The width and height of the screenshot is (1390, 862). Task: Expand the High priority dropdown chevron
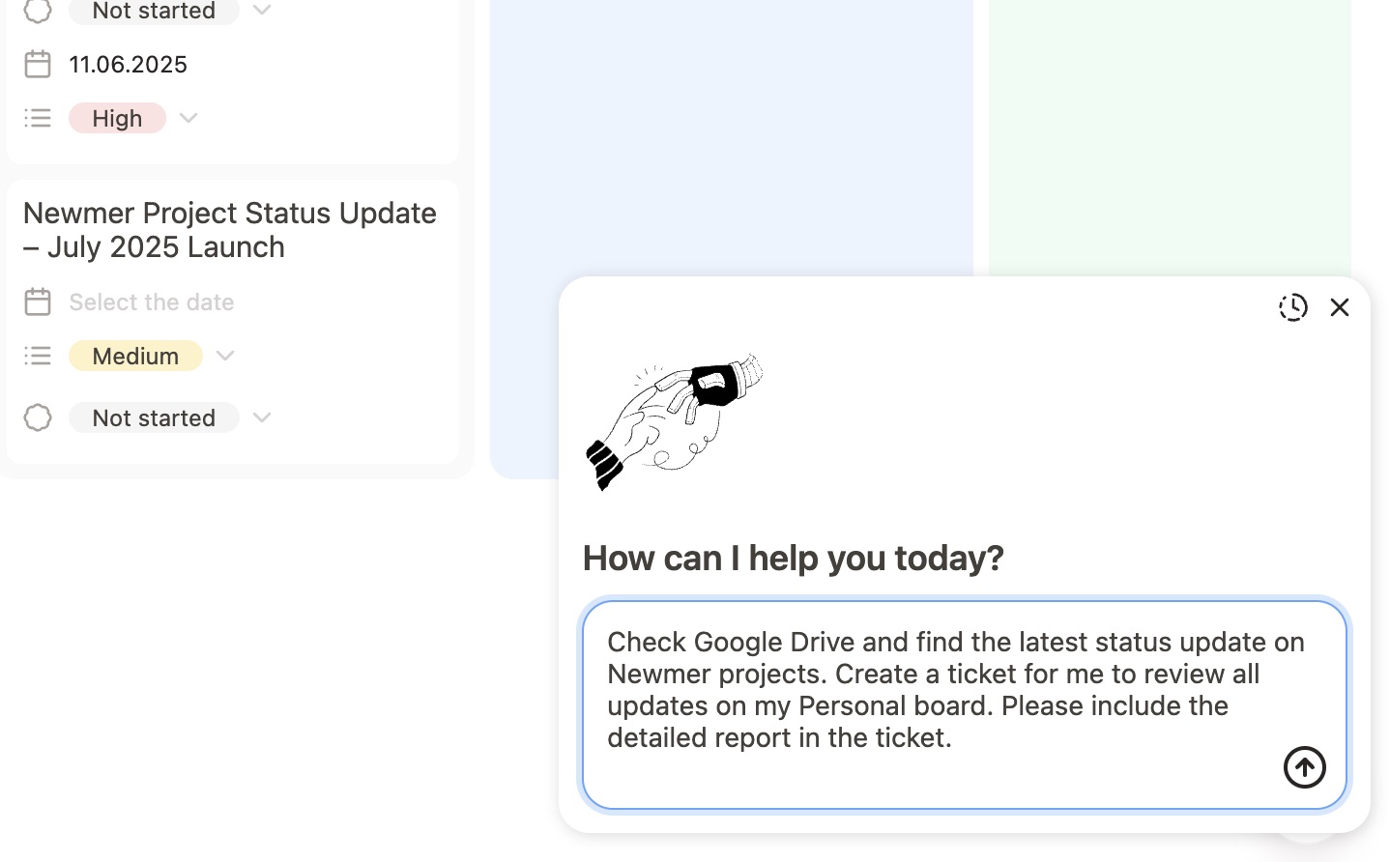[188, 118]
